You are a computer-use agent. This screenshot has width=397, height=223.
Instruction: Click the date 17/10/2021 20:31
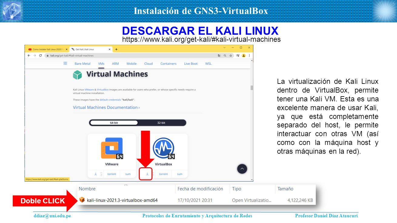[x=195, y=200]
